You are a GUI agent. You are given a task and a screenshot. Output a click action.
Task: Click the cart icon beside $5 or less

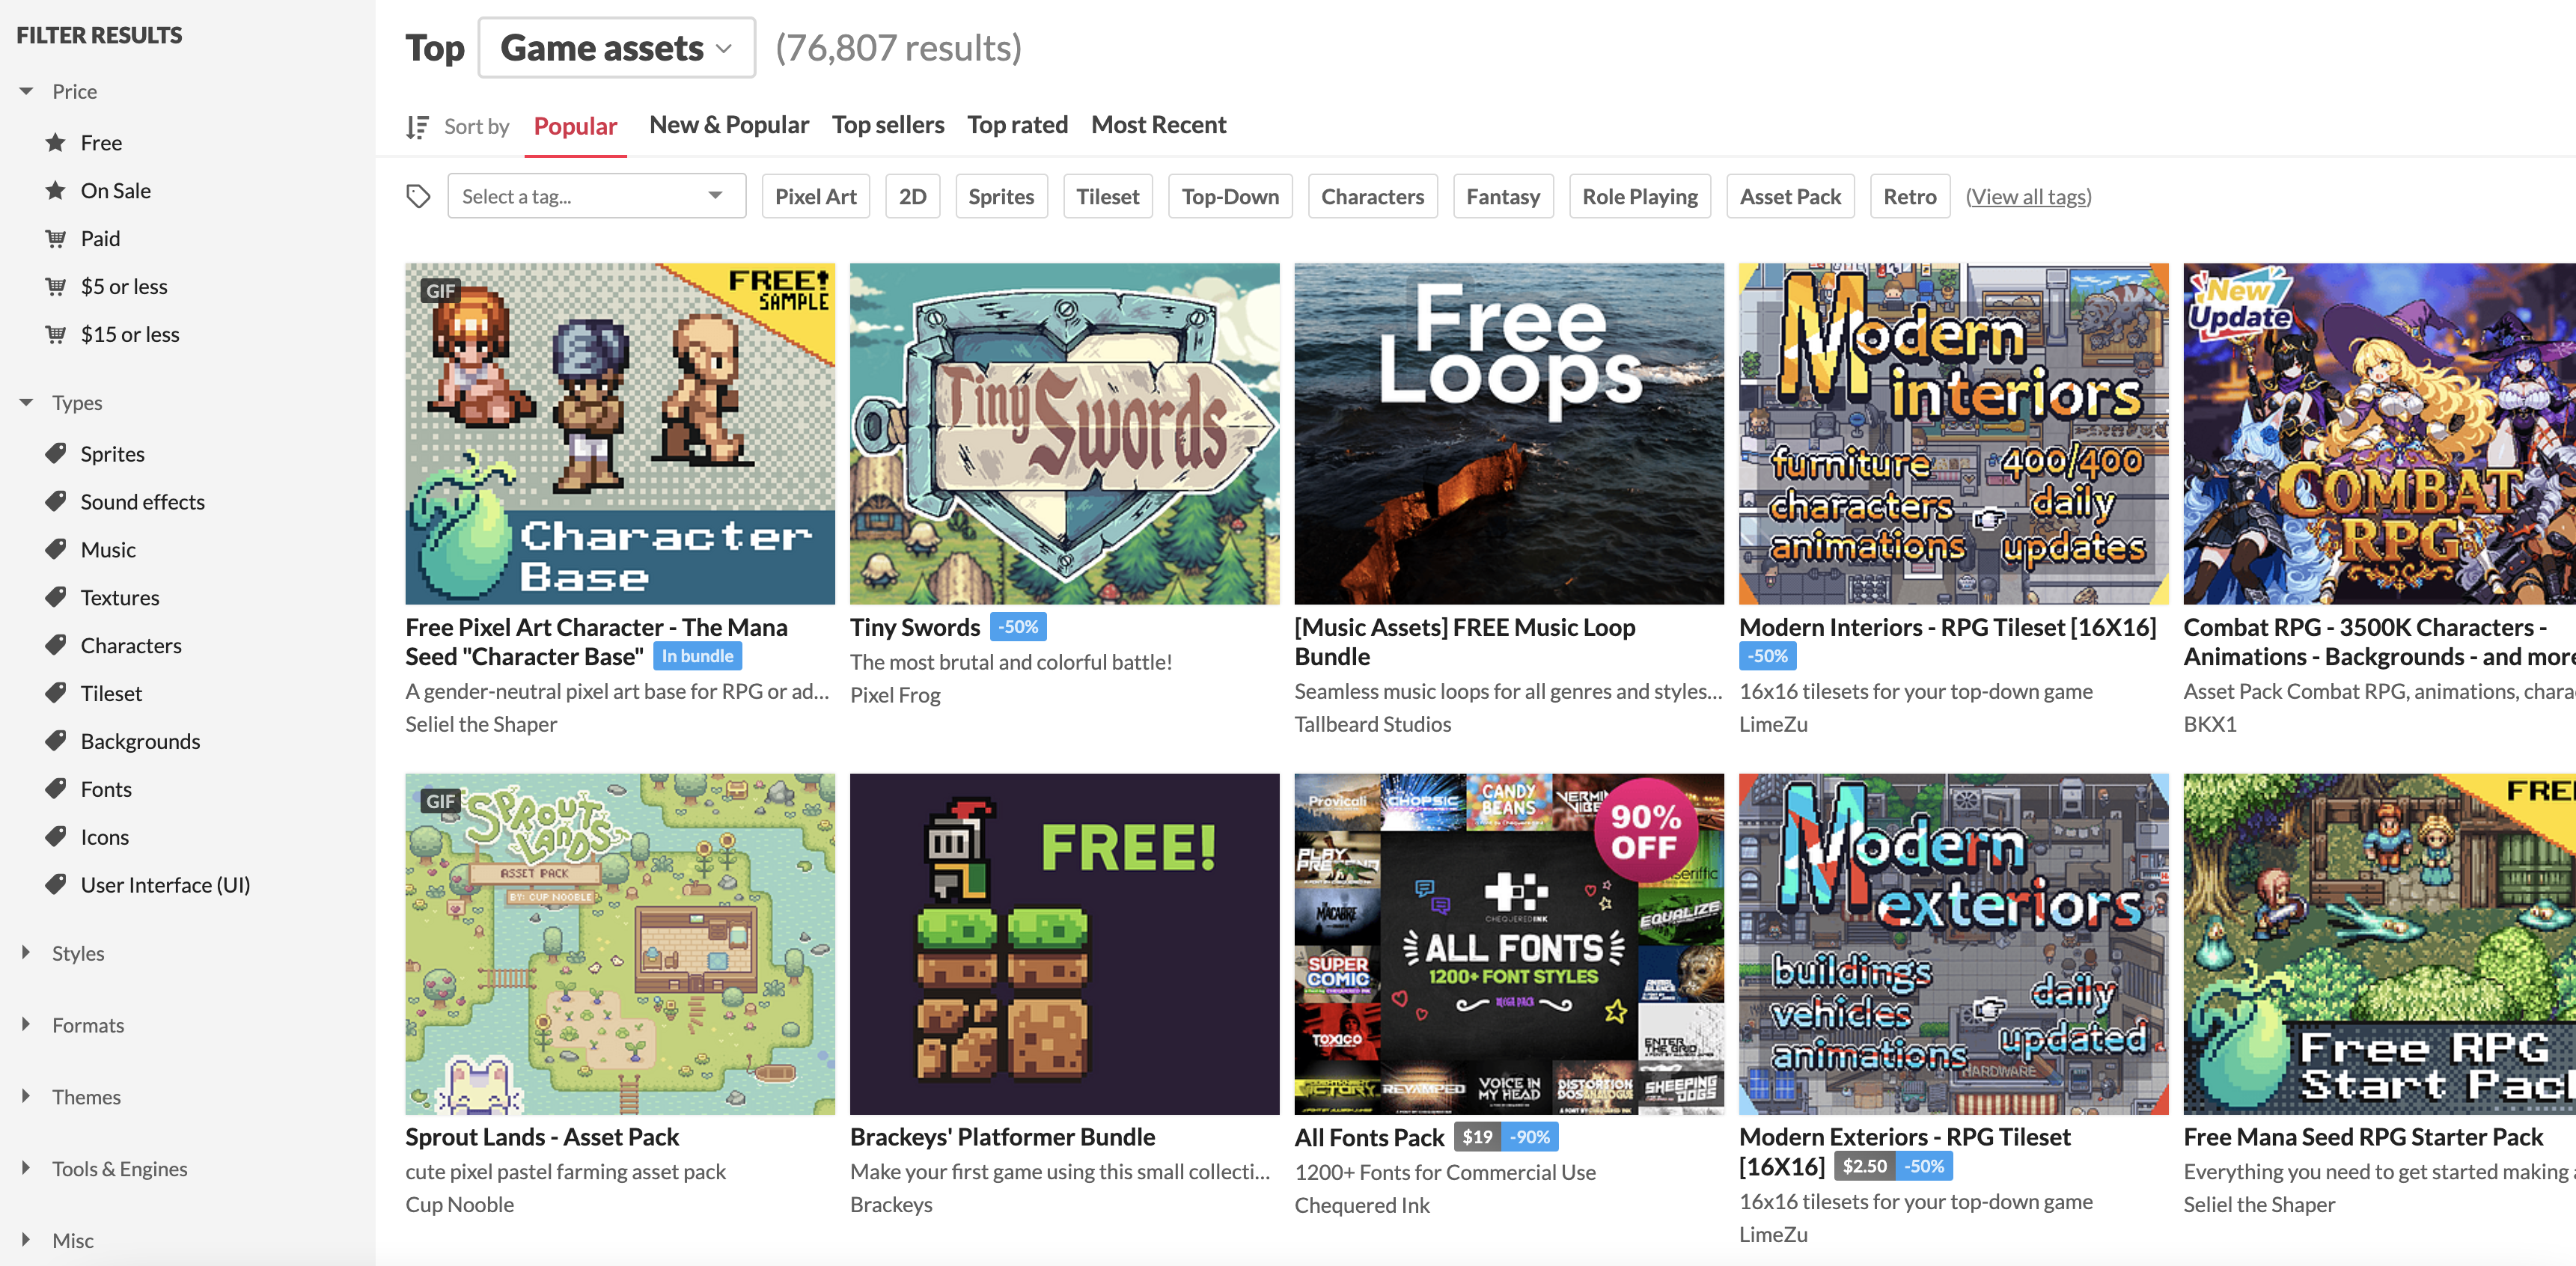coord(56,287)
